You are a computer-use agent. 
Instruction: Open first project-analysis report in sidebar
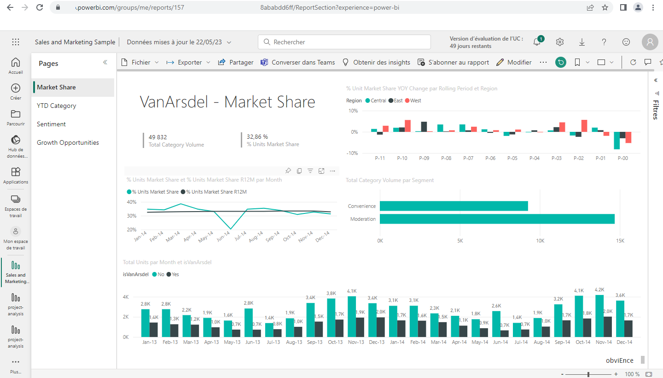(x=16, y=304)
